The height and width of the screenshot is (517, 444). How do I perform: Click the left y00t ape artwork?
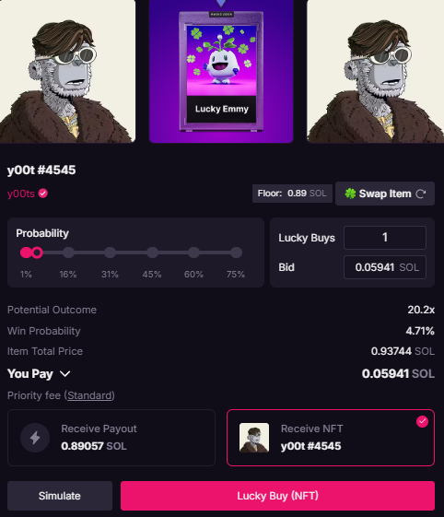pyautogui.click(x=67, y=71)
